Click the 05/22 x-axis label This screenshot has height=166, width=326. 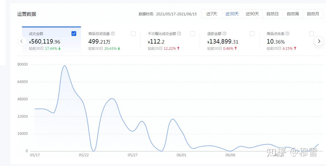coord(84,155)
